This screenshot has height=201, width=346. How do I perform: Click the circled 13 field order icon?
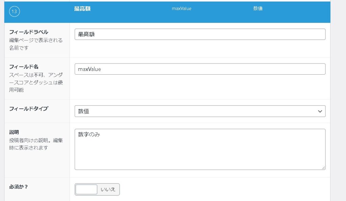tap(15, 11)
